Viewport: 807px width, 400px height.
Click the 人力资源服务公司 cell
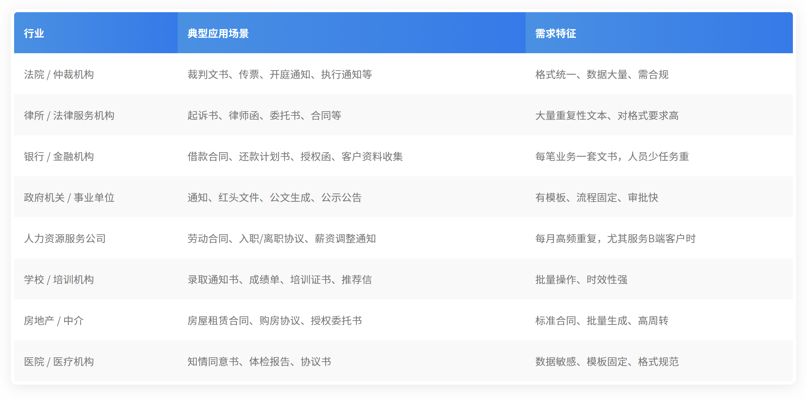[x=65, y=238]
